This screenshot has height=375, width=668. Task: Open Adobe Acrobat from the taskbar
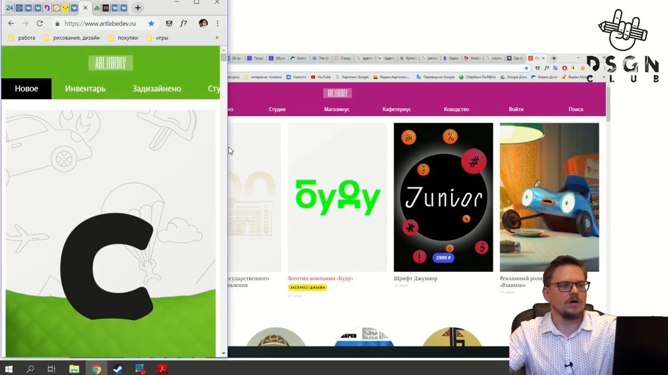click(x=162, y=369)
